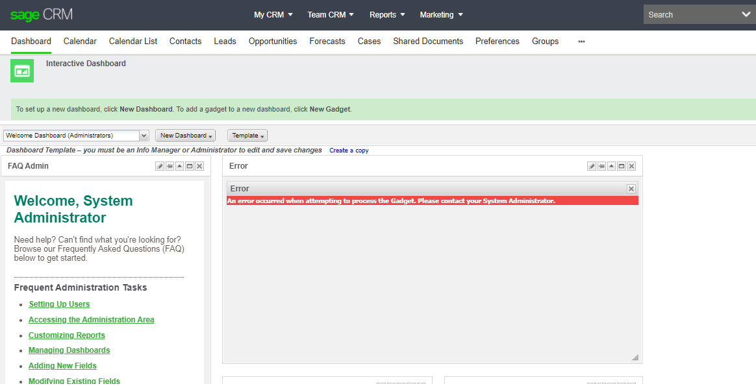Collapse the FAQ Admin gadget with up arrow
The image size is (756, 386).
[x=179, y=166]
